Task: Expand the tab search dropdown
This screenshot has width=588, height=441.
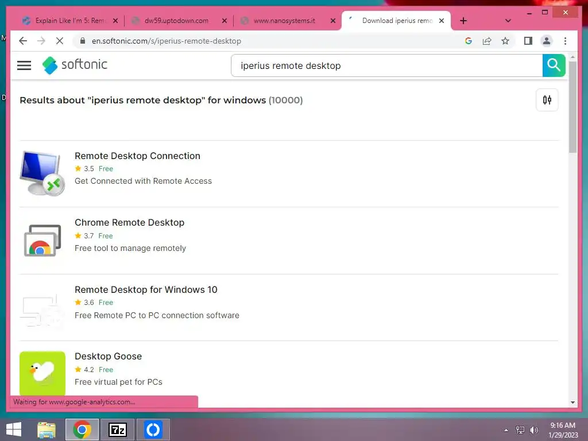Action: 508,21
